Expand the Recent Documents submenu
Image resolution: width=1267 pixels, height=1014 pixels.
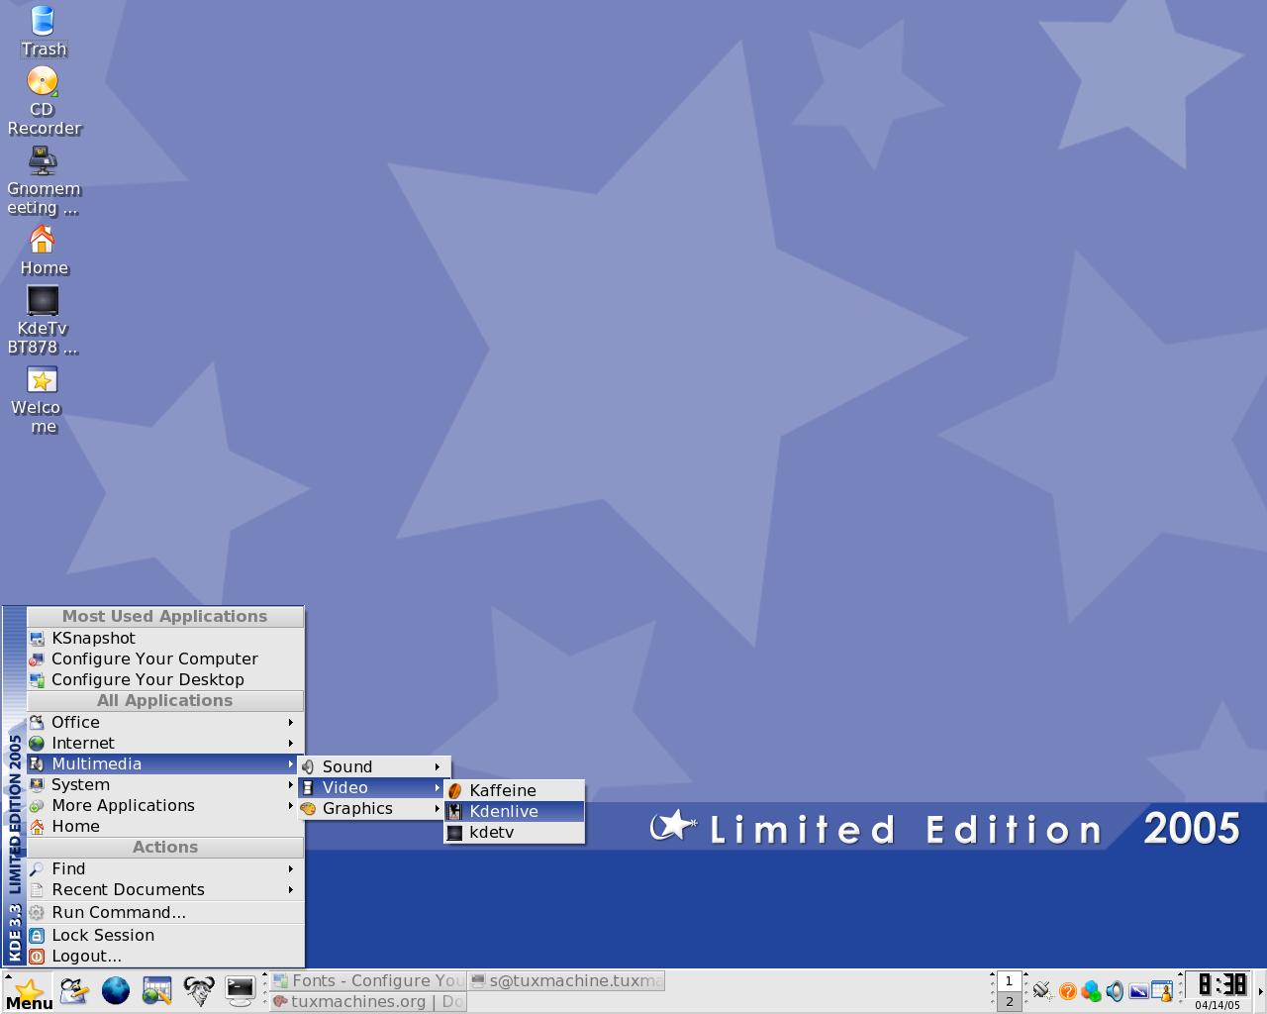[x=165, y=889]
